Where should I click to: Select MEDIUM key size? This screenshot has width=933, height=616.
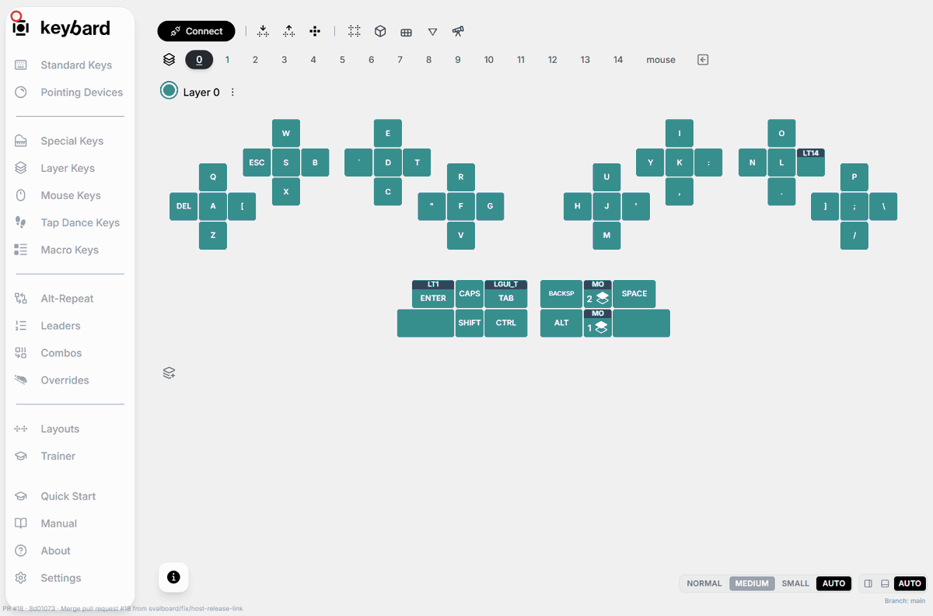pyautogui.click(x=752, y=583)
